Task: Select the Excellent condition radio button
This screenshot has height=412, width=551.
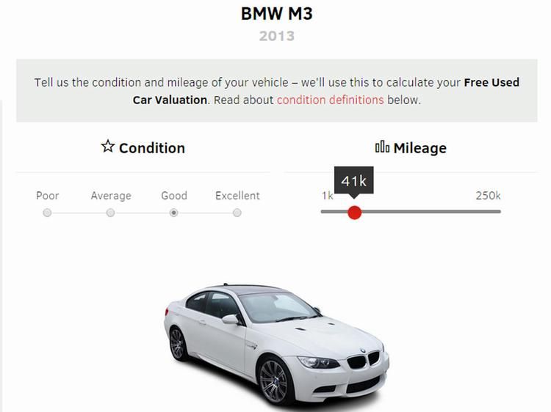Action: (x=237, y=213)
